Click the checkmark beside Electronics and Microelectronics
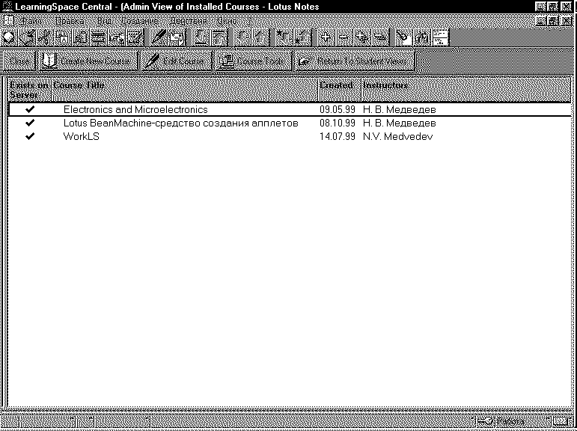 30,109
